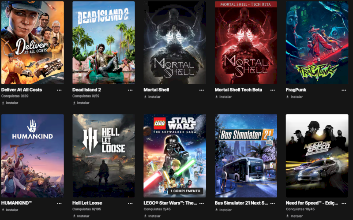Open the LEGO Star Wars cover thumbnail
This screenshot has height=220, width=353.
tap(175, 156)
